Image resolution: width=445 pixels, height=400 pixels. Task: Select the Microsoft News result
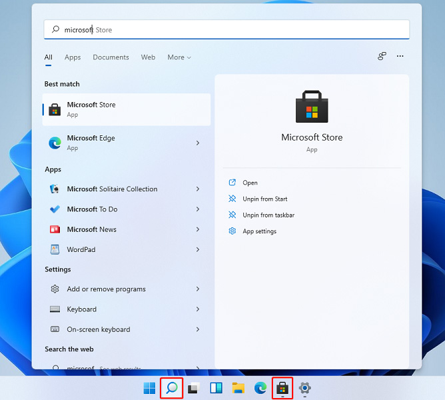tap(127, 229)
